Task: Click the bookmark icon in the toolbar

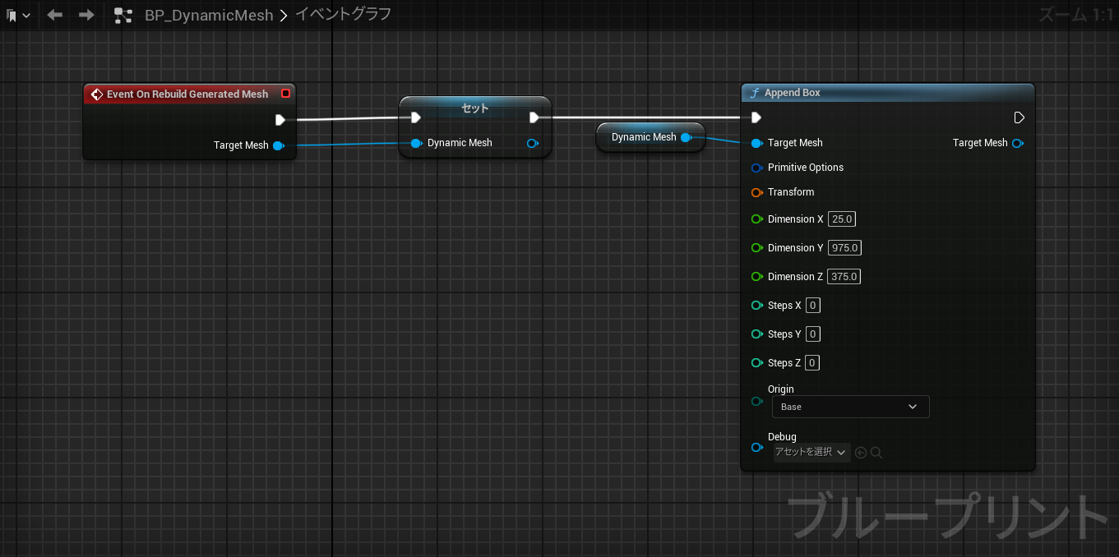Action: coord(10,14)
